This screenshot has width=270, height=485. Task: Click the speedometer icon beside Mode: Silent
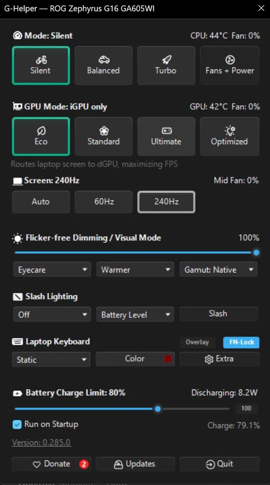tap(17, 36)
